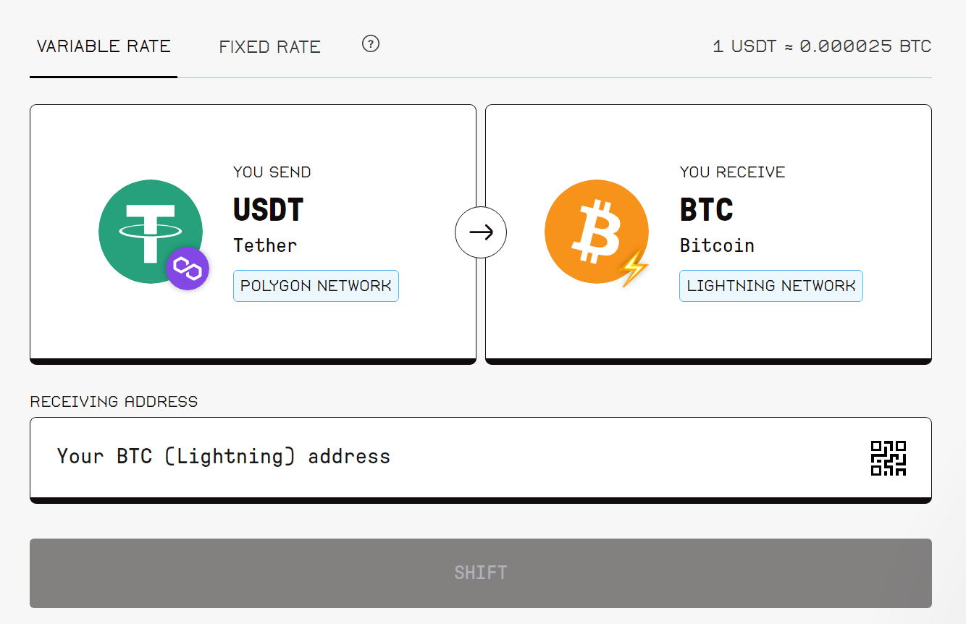Click the Bitcoin coin logo
966x624 pixels.
[597, 232]
